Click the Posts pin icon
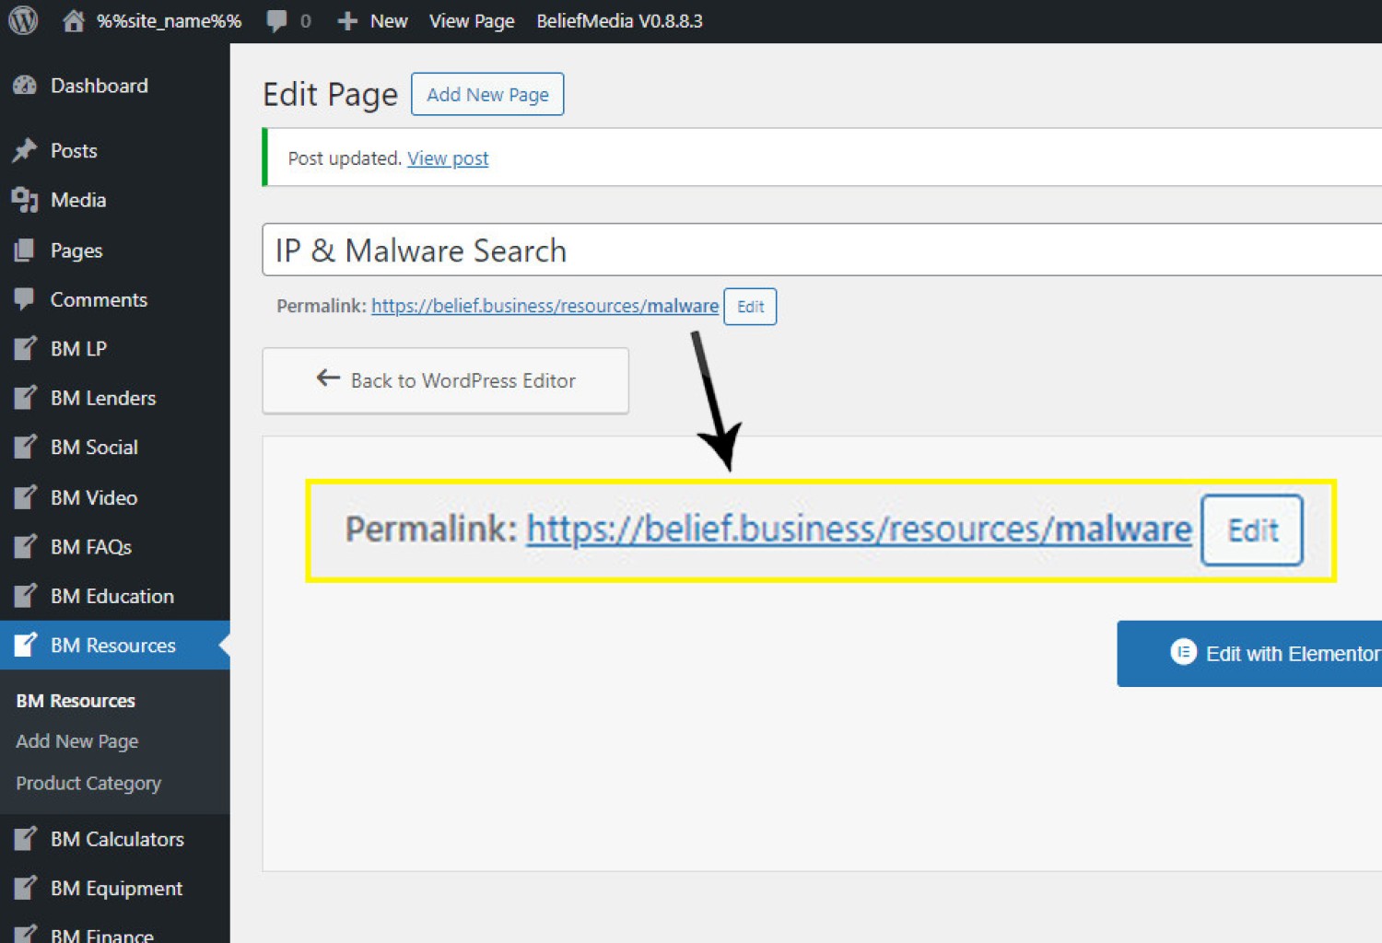 tap(25, 150)
